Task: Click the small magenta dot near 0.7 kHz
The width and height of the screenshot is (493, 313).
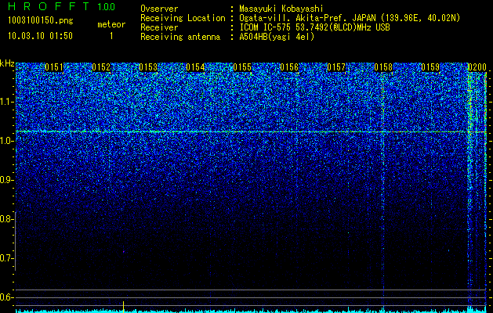Action: tap(124, 252)
